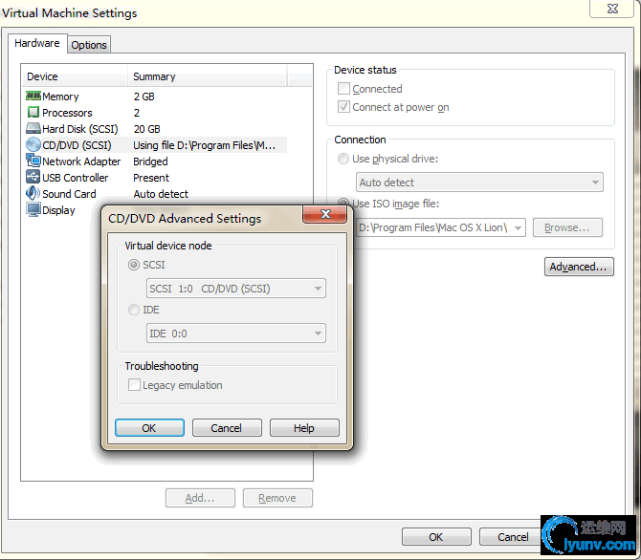Click the 'Present' USB controller summary
Screen dimensions: 641x560
151,178
